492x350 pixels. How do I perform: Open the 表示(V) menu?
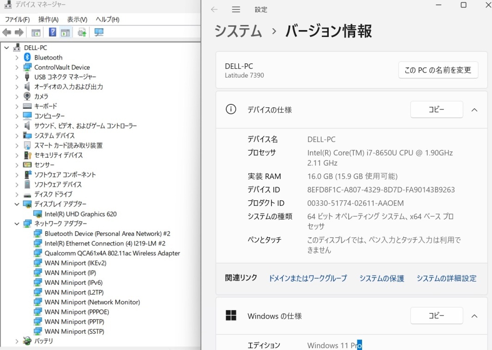77,19
